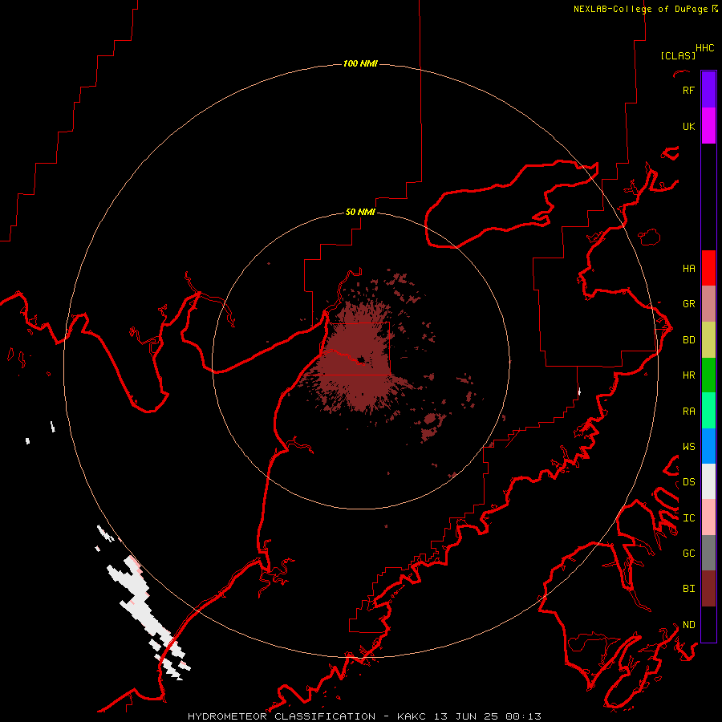Click the radar site center black dot

(361, 359)
